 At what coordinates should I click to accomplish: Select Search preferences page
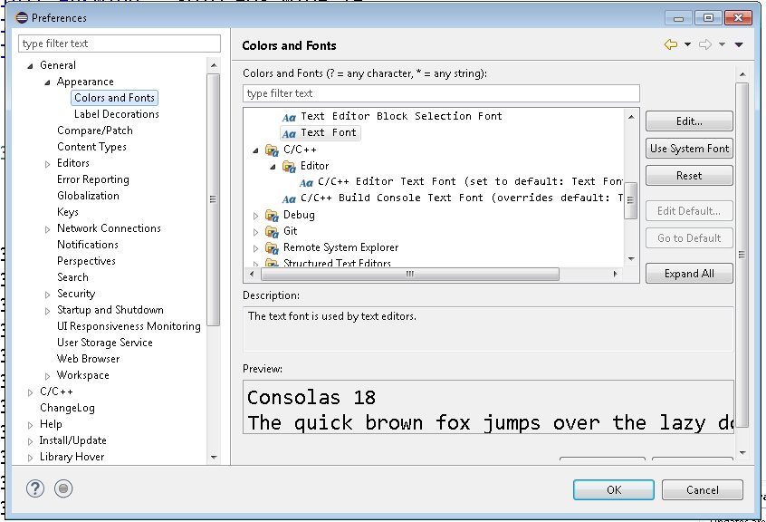coord(72,277)
